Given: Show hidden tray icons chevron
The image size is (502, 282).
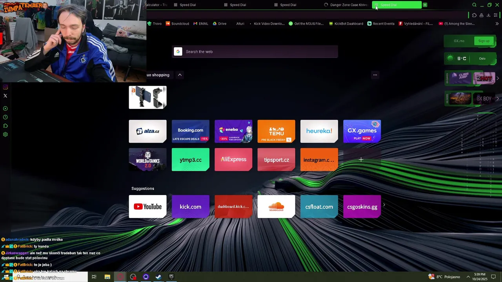Looking at the screenshot, I should click(468, 277).
